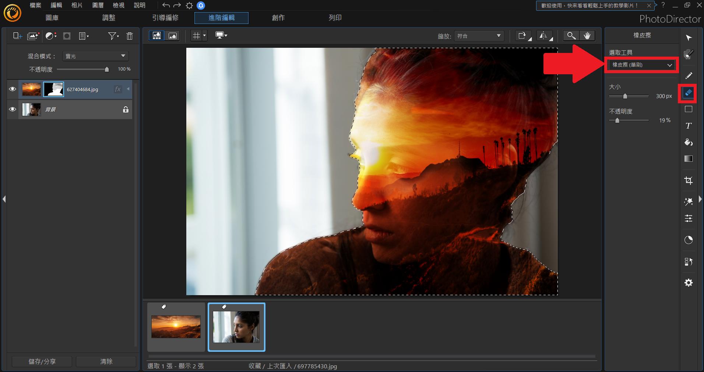Click the 儲存/分享 button

pyautogui.click(x=42, y=361)
